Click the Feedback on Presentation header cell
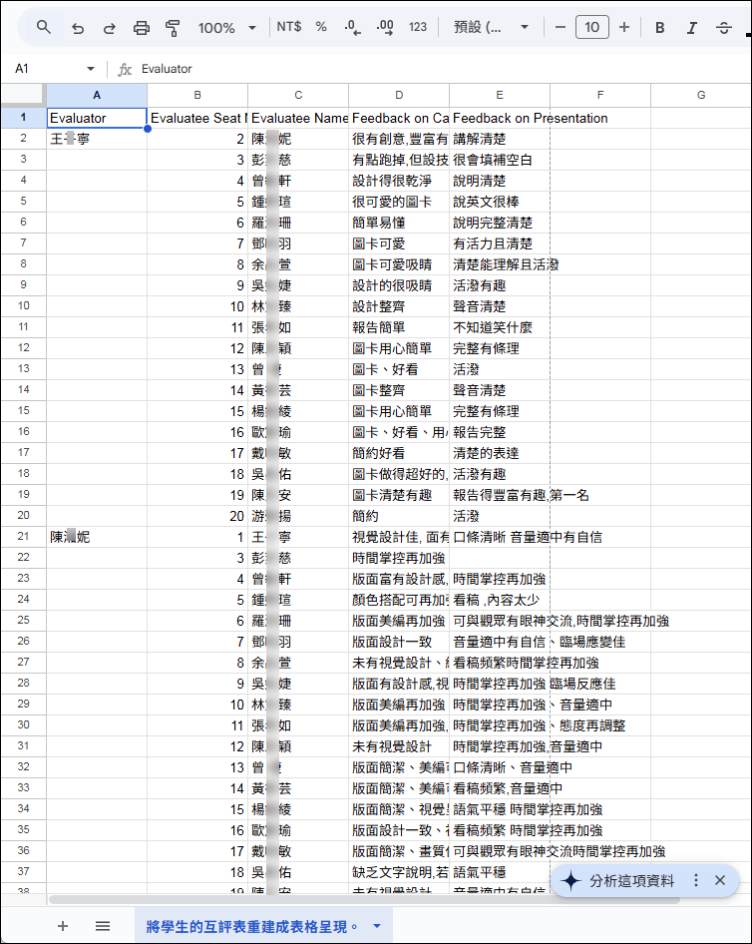Viewport: 752px width, 944px height. (500, 118)
